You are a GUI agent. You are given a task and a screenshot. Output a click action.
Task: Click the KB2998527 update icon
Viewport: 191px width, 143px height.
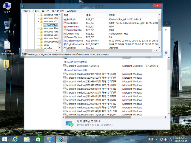click(x=64, y=85)
